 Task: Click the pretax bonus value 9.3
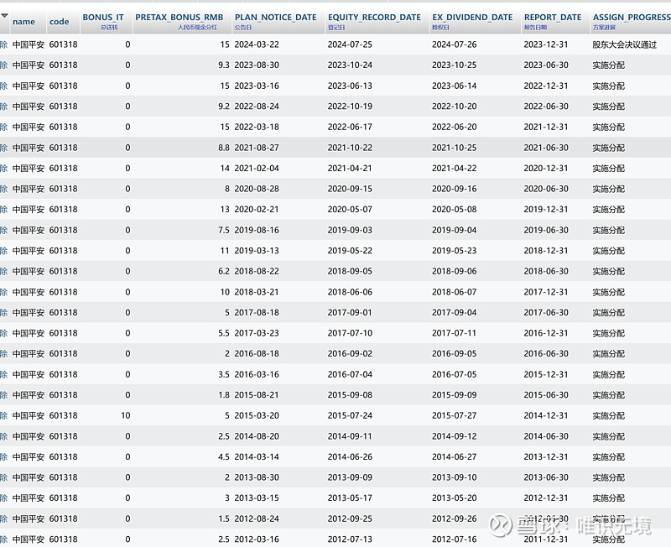tap(224, 65)
